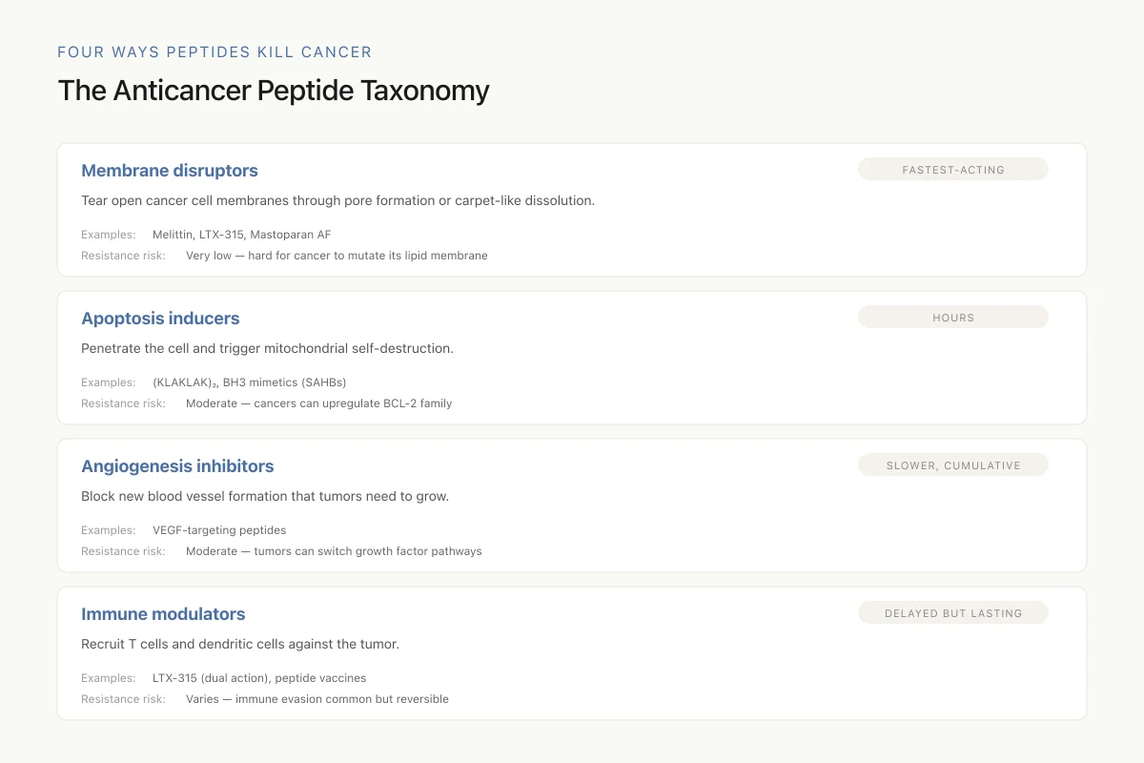Click the main title The Anticancer Peptide Taxonomy
This screenshot has width=1144, height=763.
pos(274,91)
